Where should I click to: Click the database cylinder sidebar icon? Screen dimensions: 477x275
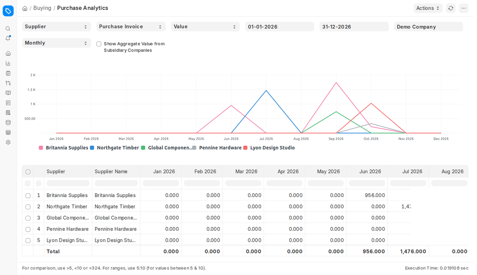[8, 123]
